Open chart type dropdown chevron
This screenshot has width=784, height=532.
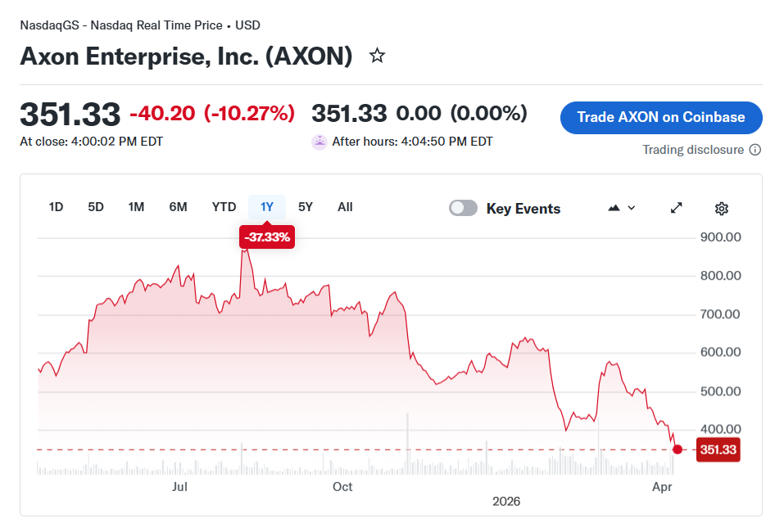point(632,208)
